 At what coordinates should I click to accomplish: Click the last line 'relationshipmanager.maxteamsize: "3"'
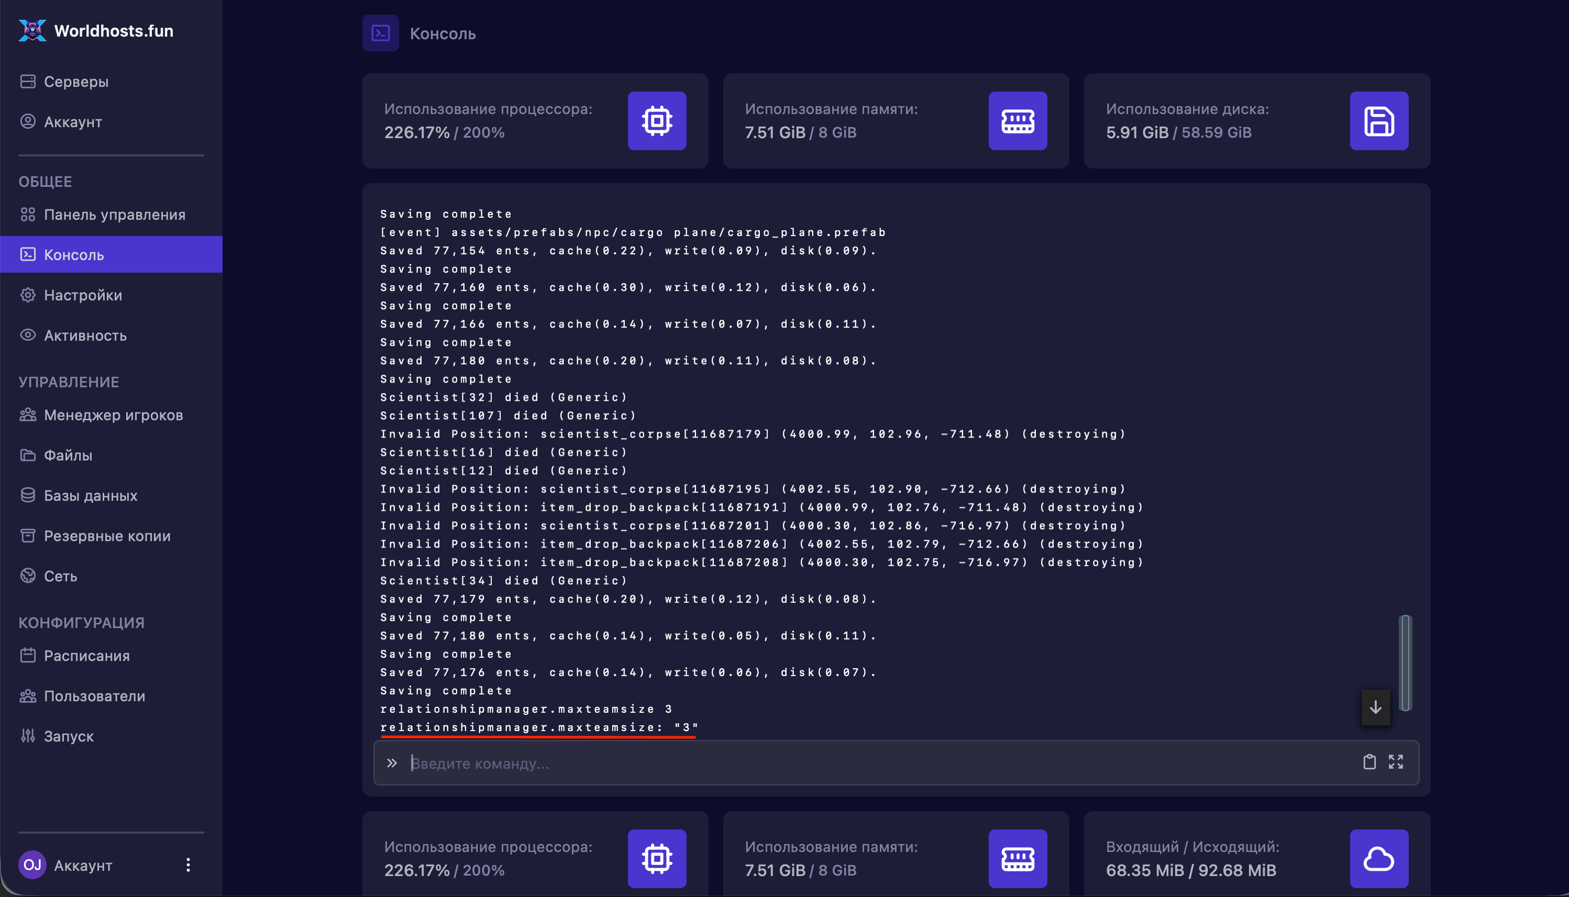538,727
